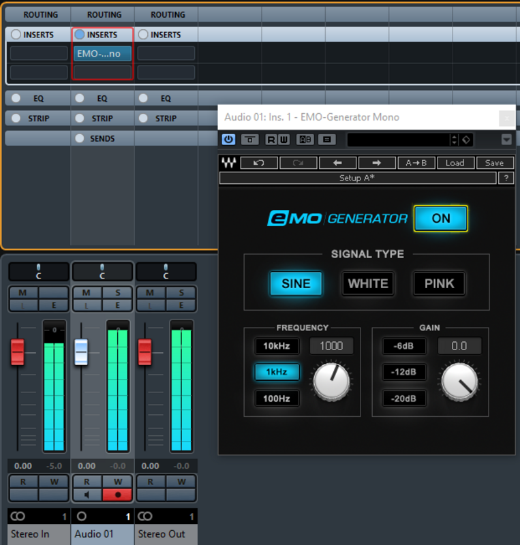The height and width of the screenshot is (545, 520).
Task: Click the Waves logo icon
Action: point(229,163)
